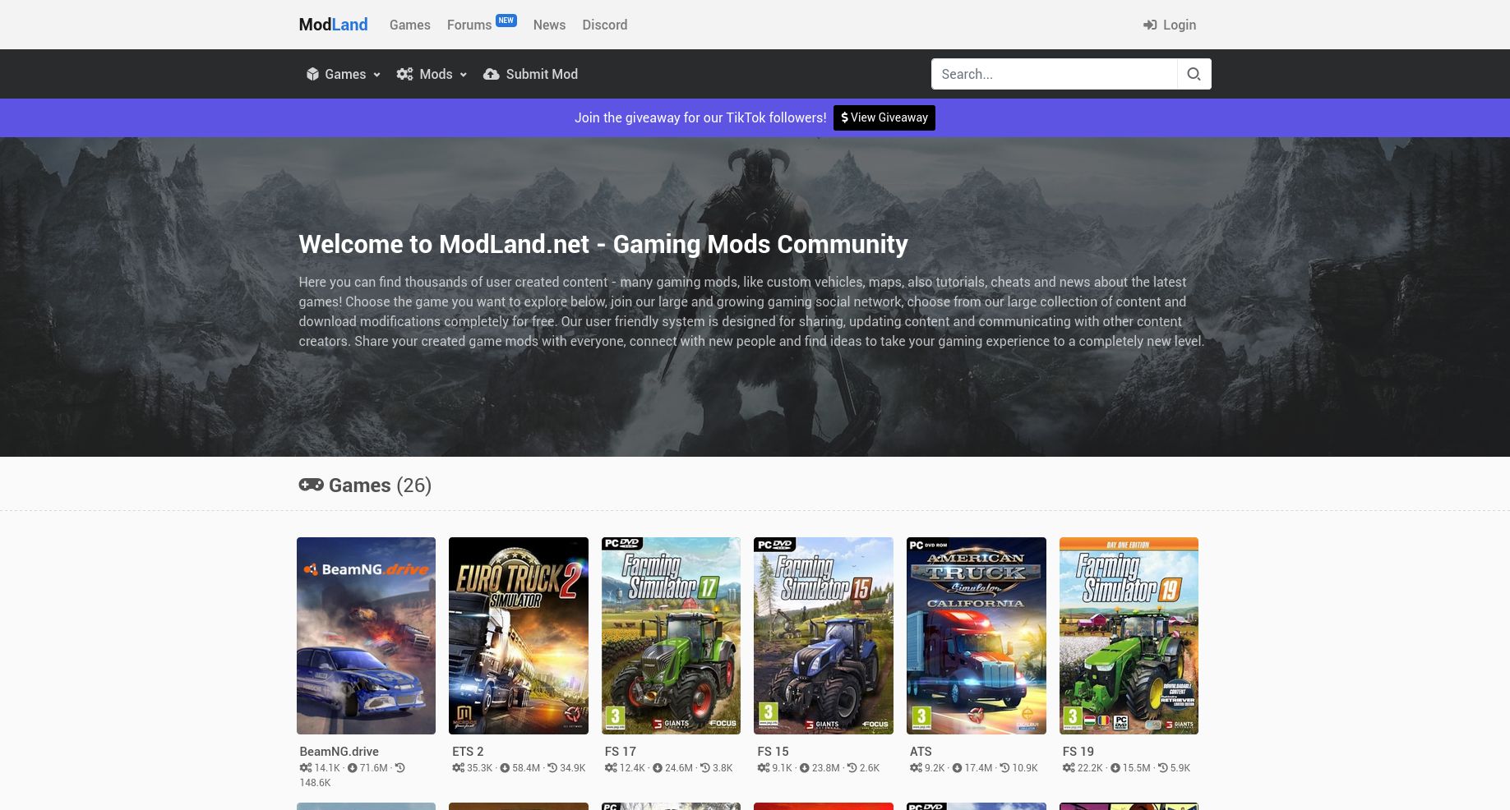Click ATS mods count 9.2K
Screen dimensions: 1510x810
[x=935, y=768]
